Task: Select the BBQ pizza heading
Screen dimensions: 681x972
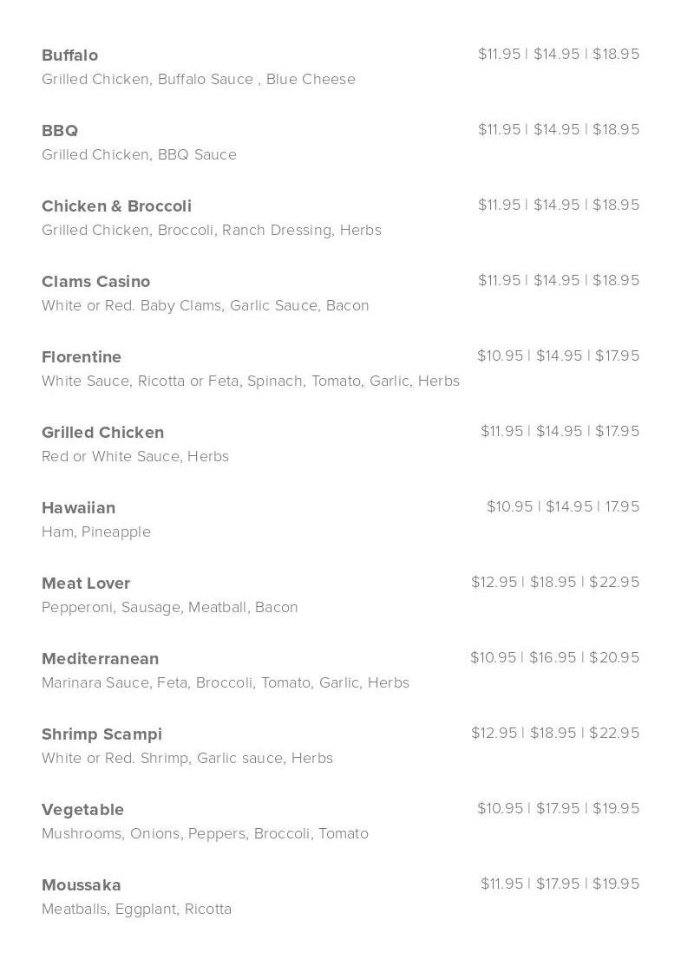Action: coord(60,131)
